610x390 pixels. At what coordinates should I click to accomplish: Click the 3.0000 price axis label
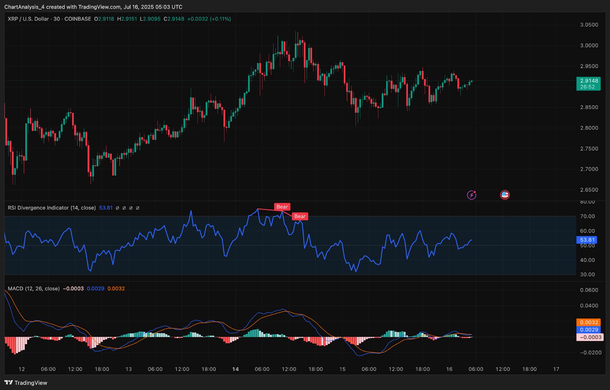click(x=589, y=45)
